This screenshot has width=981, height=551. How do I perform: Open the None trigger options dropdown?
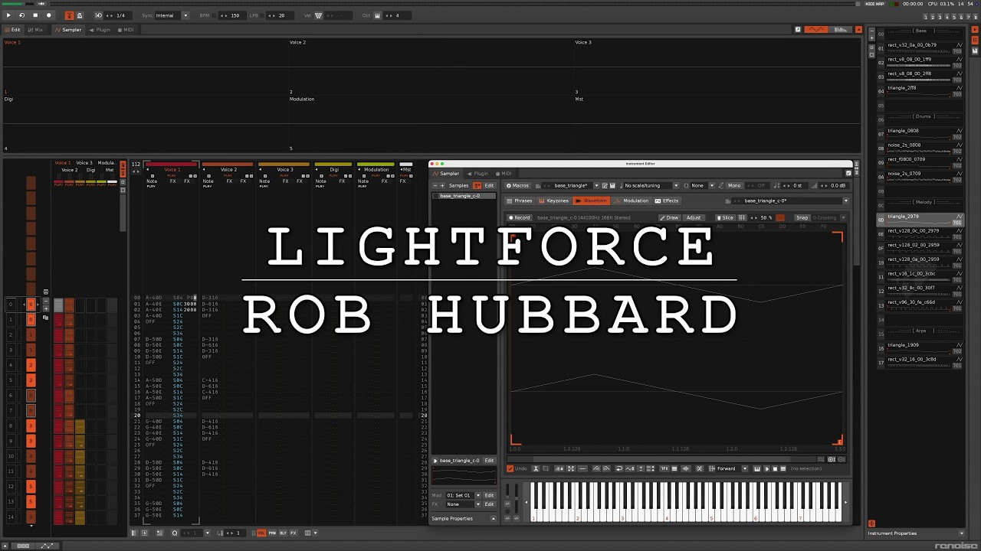(x=701, y=185)
